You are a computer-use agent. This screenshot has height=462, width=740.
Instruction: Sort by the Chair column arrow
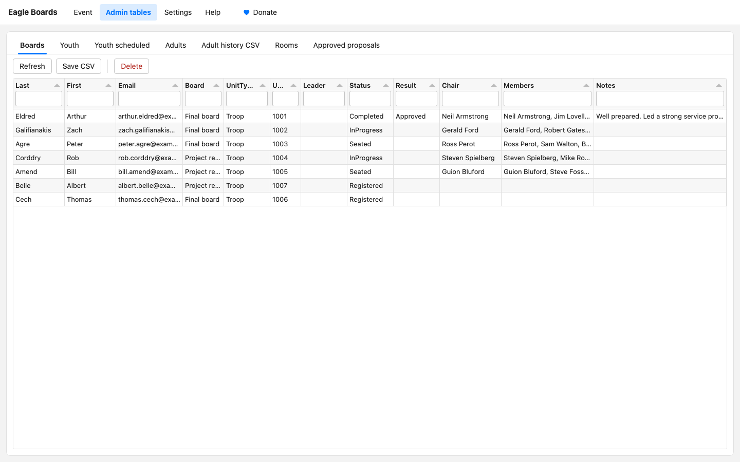pos(494,86)
